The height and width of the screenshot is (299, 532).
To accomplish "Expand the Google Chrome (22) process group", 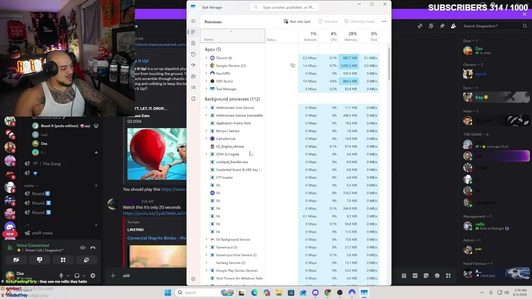I will point(207,66).
